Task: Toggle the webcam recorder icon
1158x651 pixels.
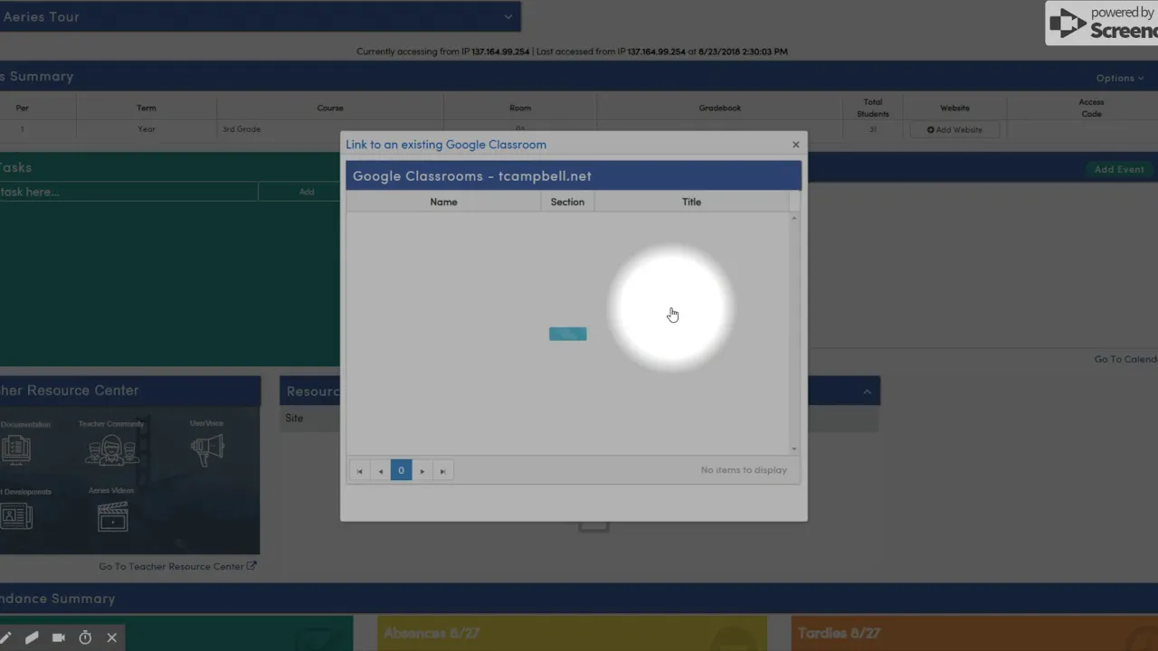Action: 59,637
